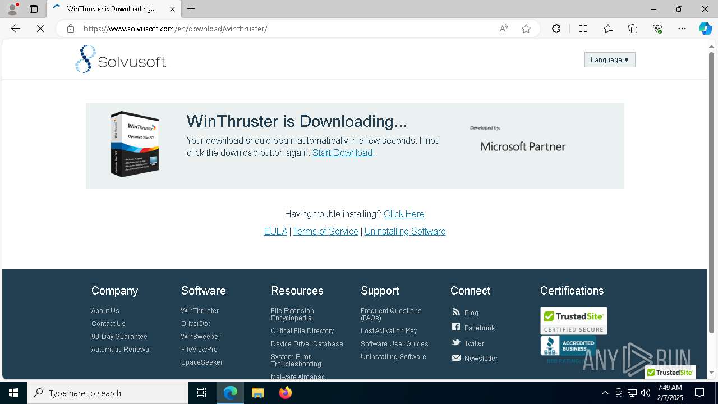
Task: Click the Microsoft Partner badge
Action: click(x=523, y=146)
